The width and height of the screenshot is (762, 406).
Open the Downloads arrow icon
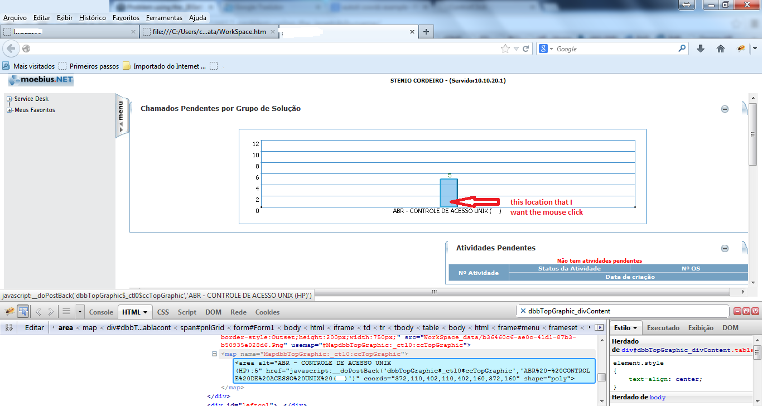pos(701,49)
